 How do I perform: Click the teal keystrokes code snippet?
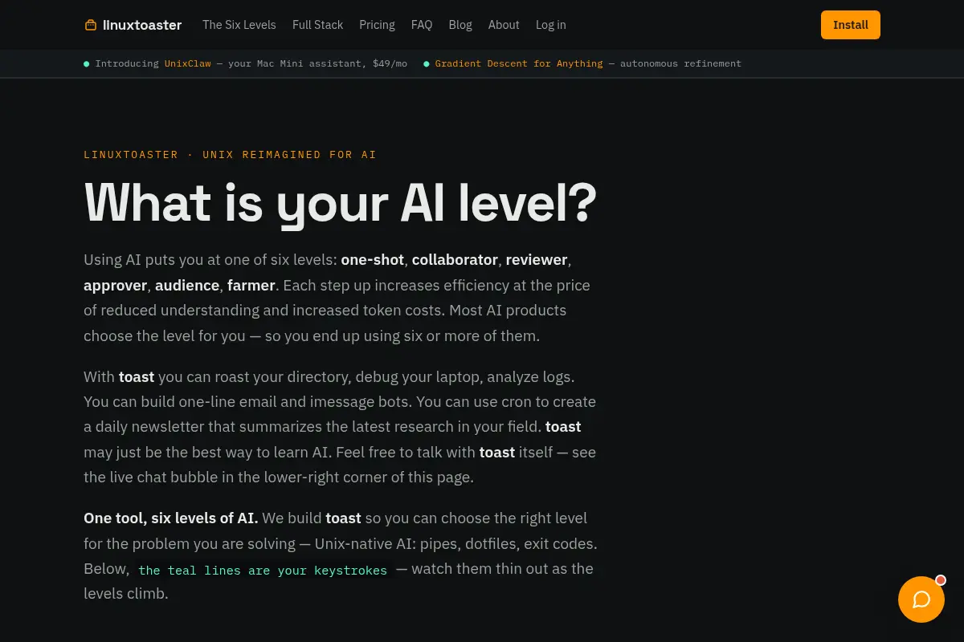263,570
